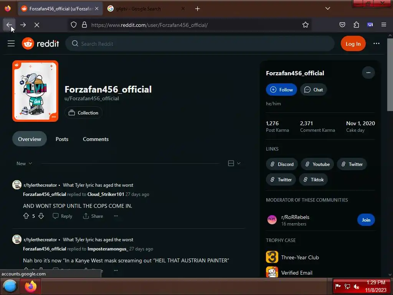The image size is (393, 295).
Task: Open r/tylerthecreator in the Cloud_Striker101 reply
Action: (40, 185)
